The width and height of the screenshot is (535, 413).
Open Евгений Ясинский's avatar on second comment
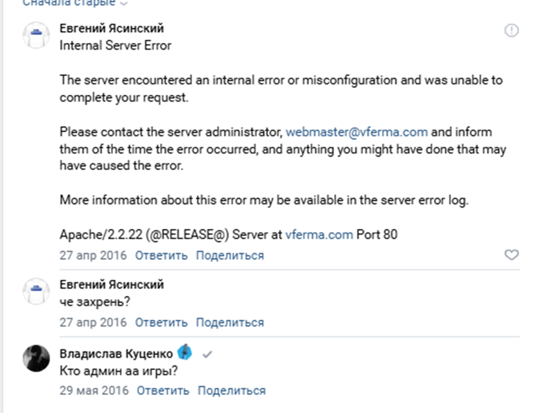pyautogui.click(x=36, y=291)
